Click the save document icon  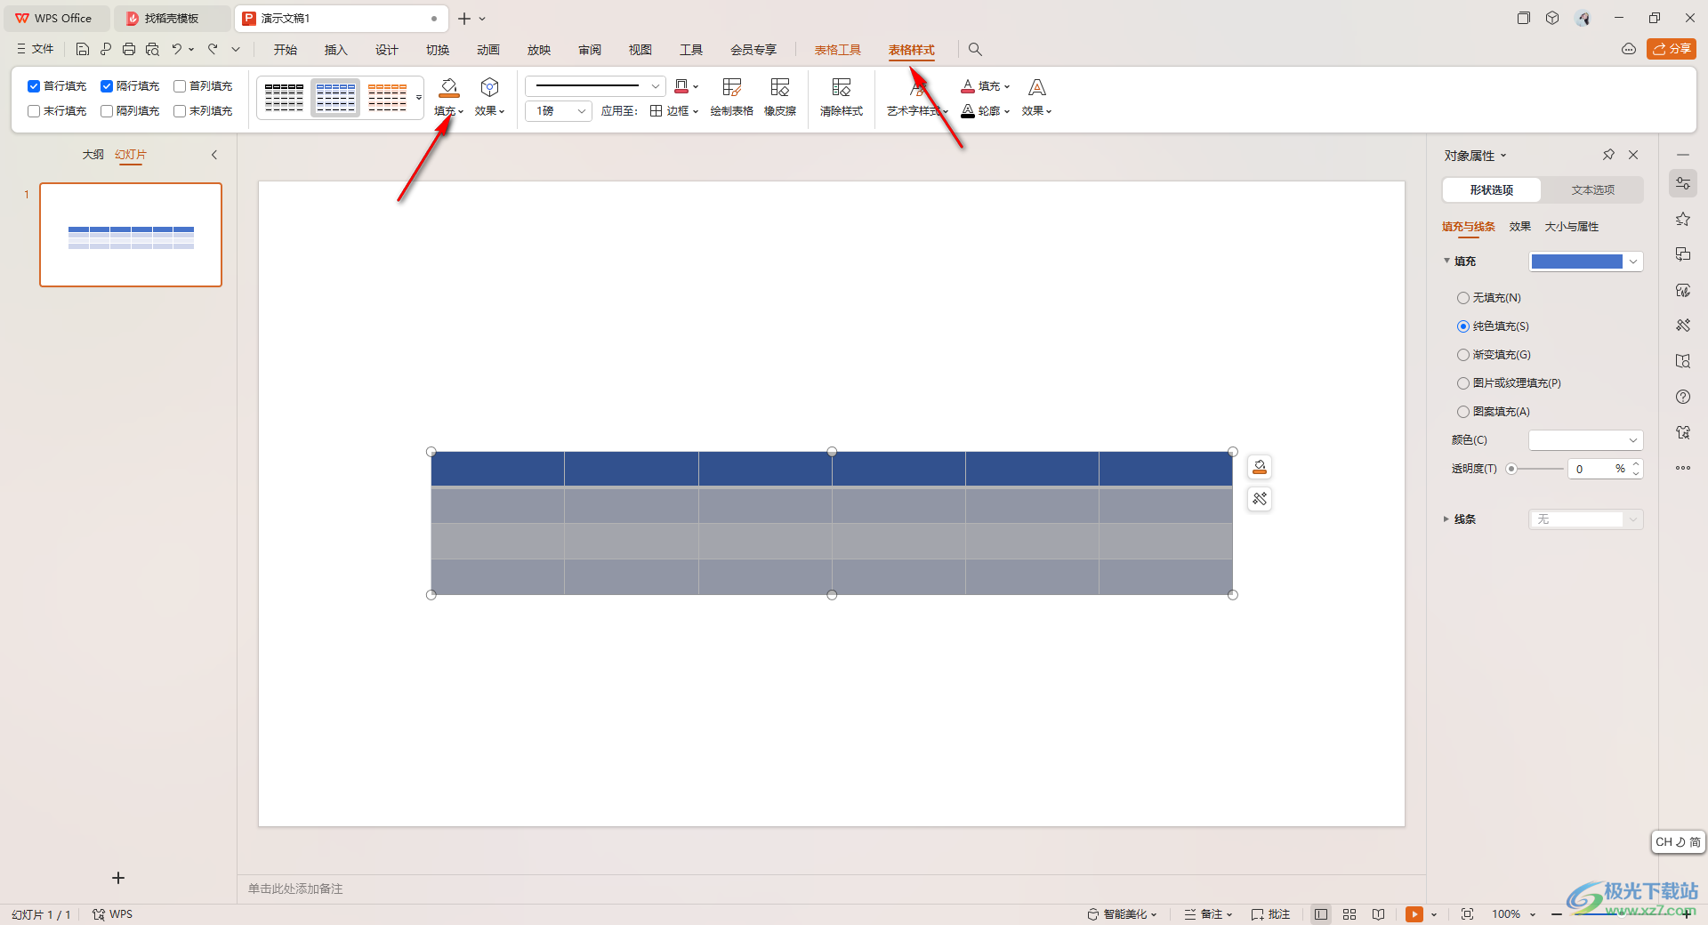click(83, 50)
